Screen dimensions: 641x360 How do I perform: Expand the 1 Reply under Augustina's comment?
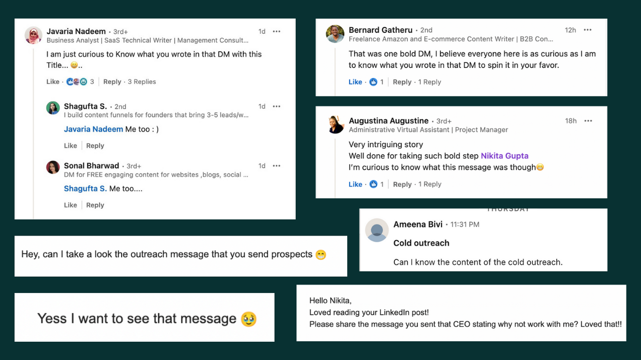point(430,184)
